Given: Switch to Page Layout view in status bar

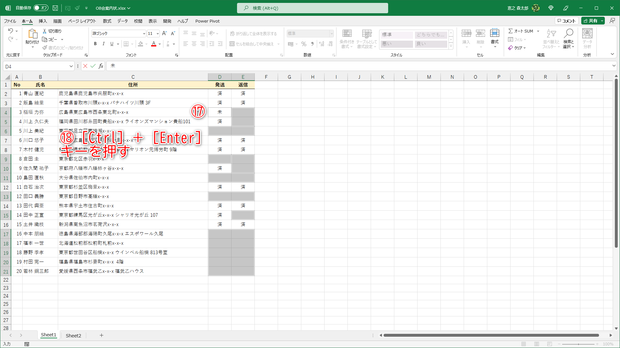Looking at the screenshot, I should pos(537,344).
